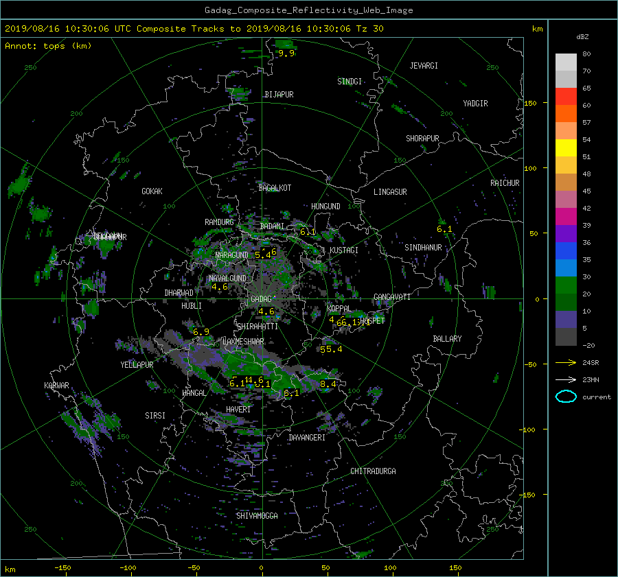This screenshot has width=618, height=577.
Task: Select the BALLARY city label
Action: pyautogui.click(x=447, y=339)
